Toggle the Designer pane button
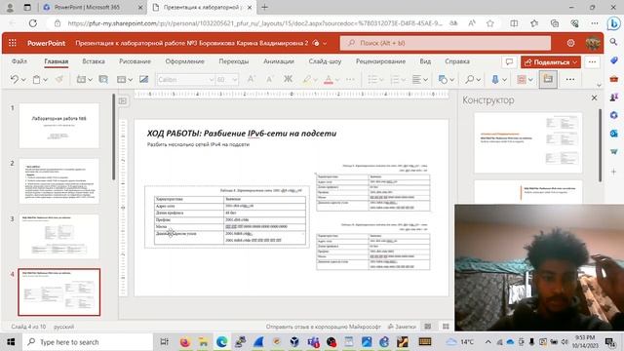This screenshot has width=624, height=351. click(548, 79)
